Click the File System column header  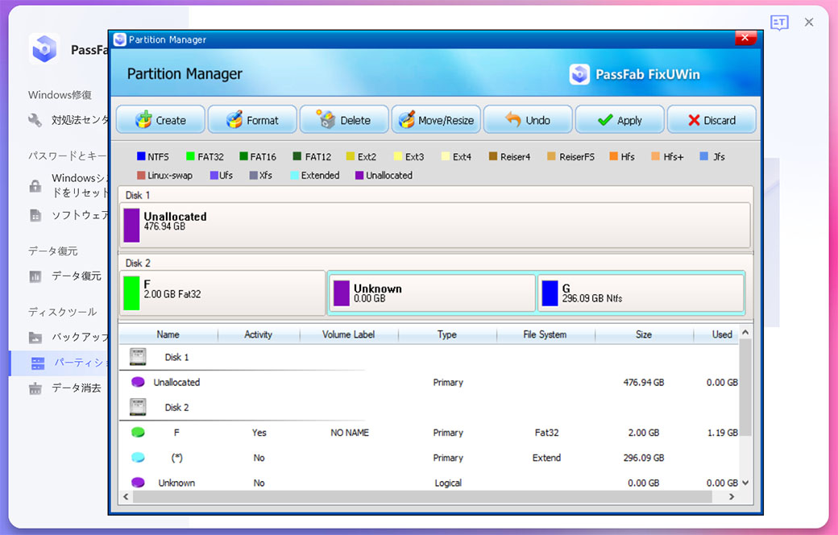pyautogui.click(x=545, y=334)
